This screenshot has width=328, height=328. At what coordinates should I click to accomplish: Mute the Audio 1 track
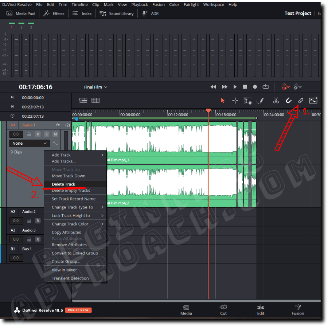click(x=55, y=134)
